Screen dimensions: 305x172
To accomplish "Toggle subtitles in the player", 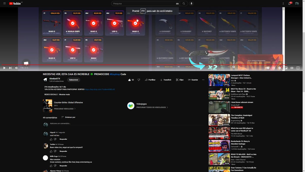I will click(x=274, y=68).
